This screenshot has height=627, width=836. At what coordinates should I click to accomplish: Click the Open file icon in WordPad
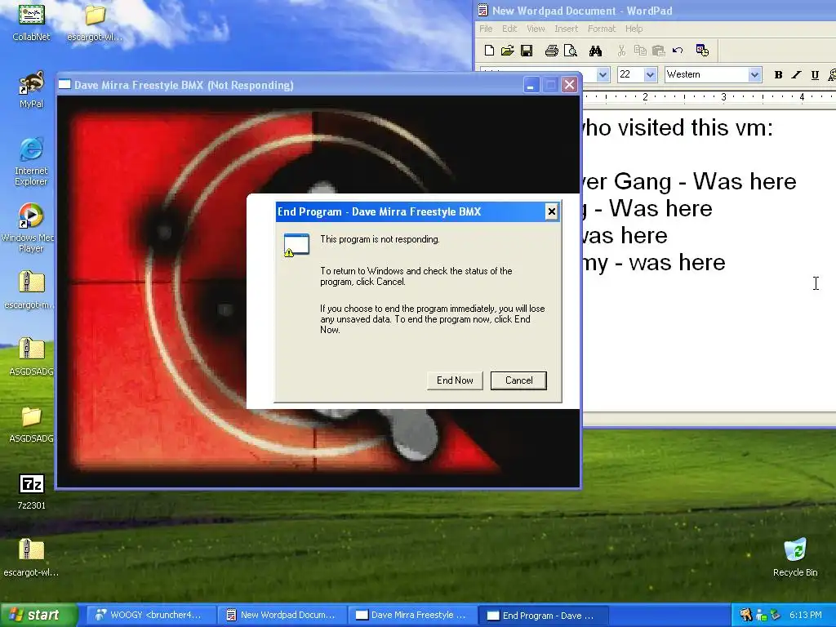[508, 51]
